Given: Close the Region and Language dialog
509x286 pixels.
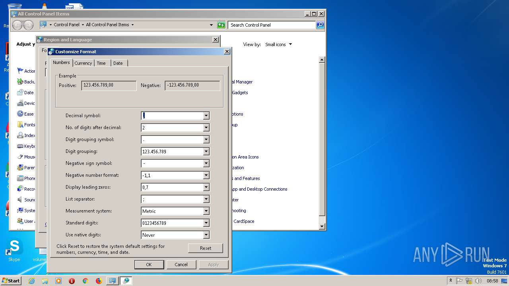Looking at the screenshot, I should (215, 40).
